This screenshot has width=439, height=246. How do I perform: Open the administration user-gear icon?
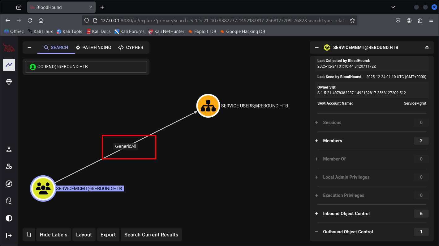coord(9,167)
